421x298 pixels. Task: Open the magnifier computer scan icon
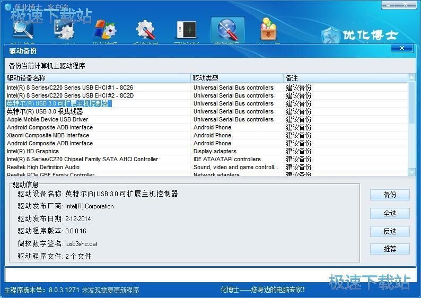tap(23, 30)
